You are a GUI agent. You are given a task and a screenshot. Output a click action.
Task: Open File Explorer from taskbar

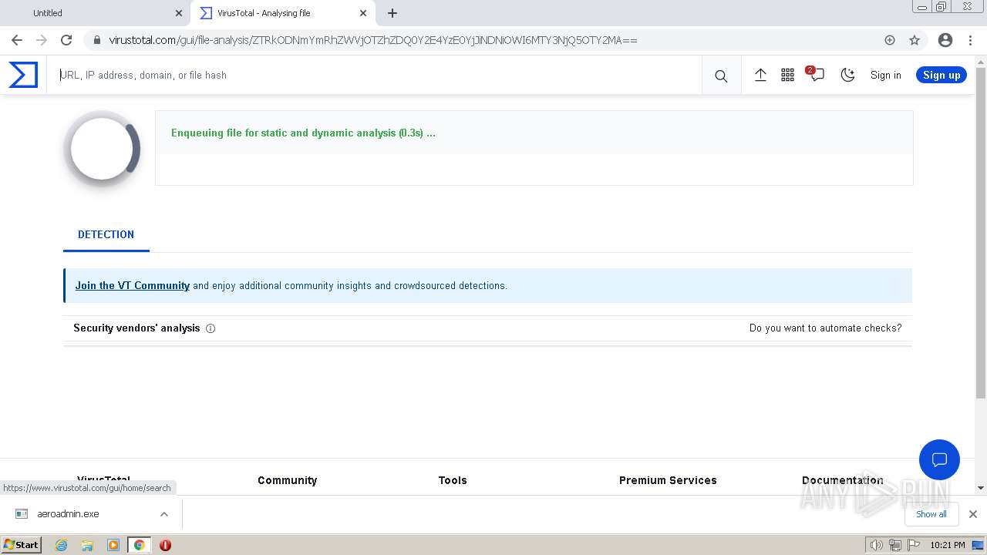[x=87, y=545]
